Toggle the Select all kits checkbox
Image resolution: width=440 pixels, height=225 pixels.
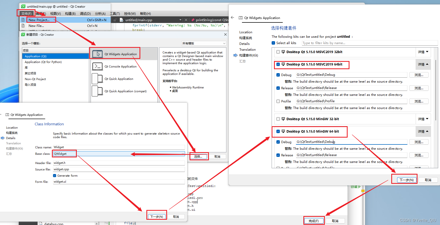click(273, 43)
